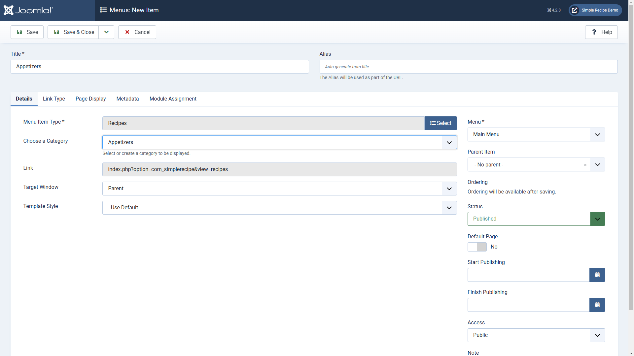Screen dimensions: 634x356
Task: Open the Choose a Category dropdown
Action: 279,142
